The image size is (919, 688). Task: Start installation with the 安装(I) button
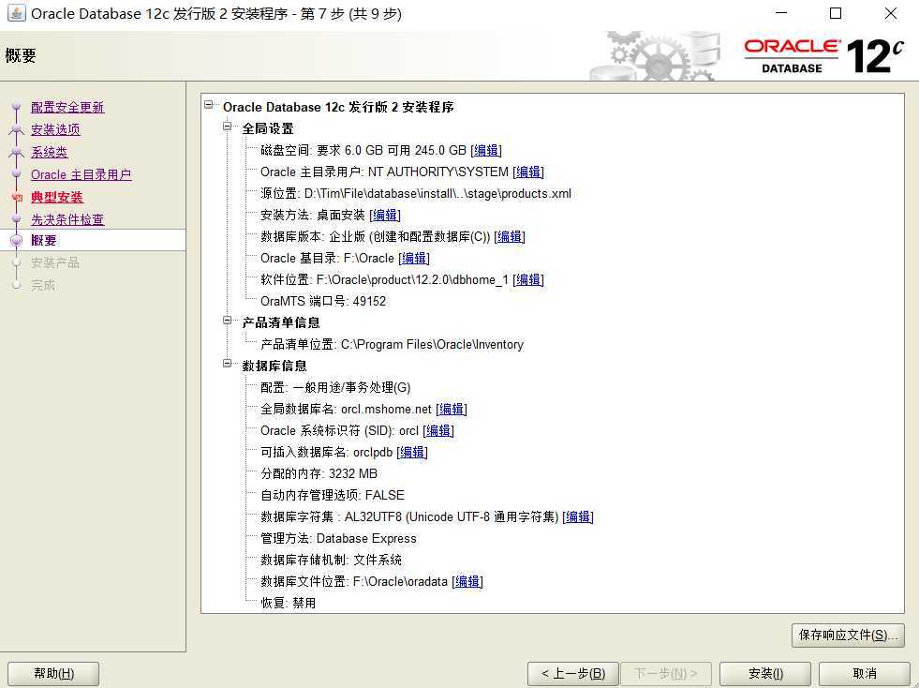tap(764, 674)
